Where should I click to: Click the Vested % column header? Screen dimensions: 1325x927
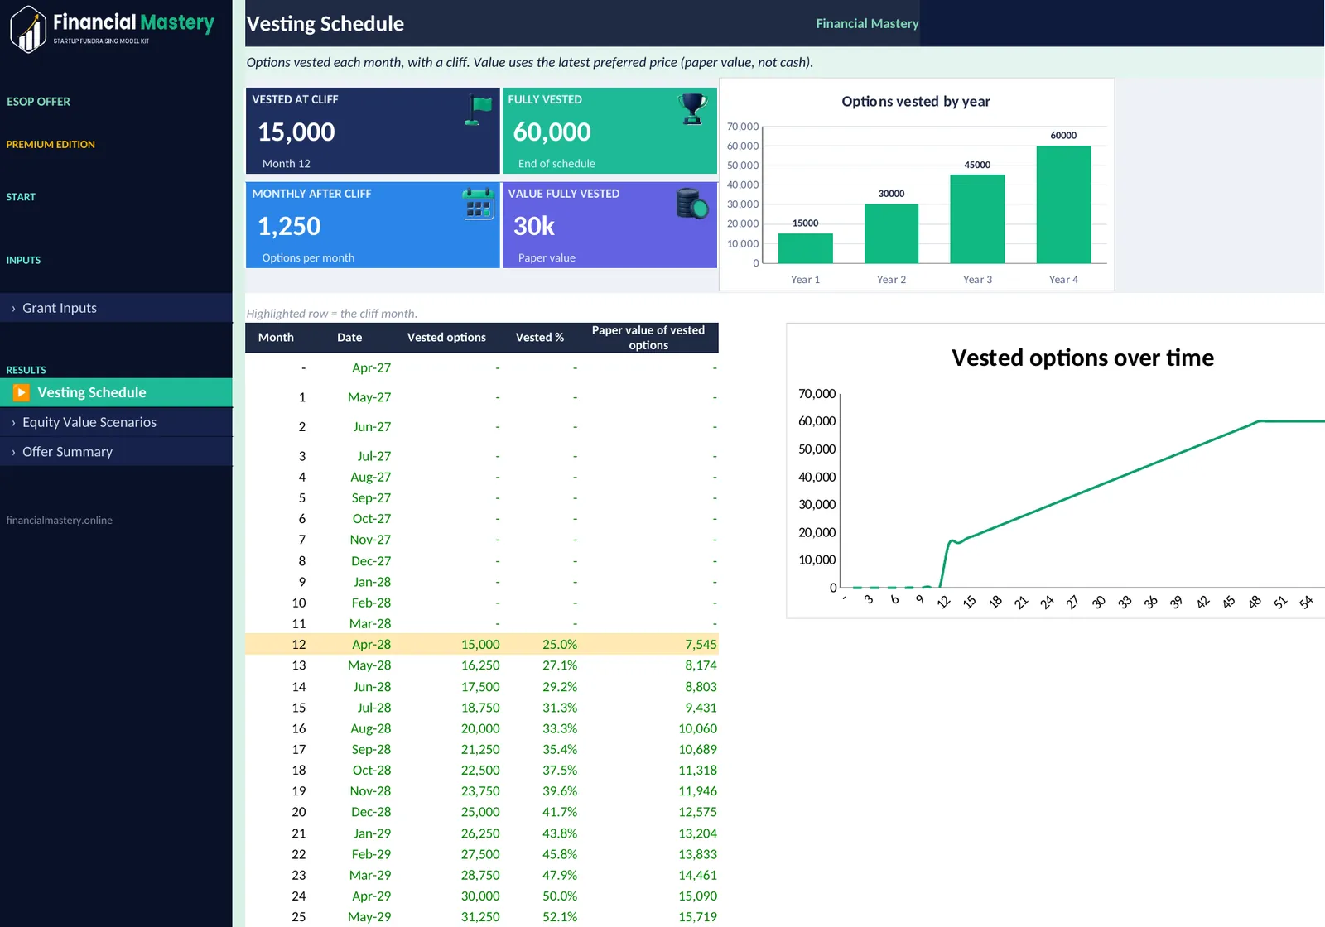pyautogui.click(x=540, y=338)
